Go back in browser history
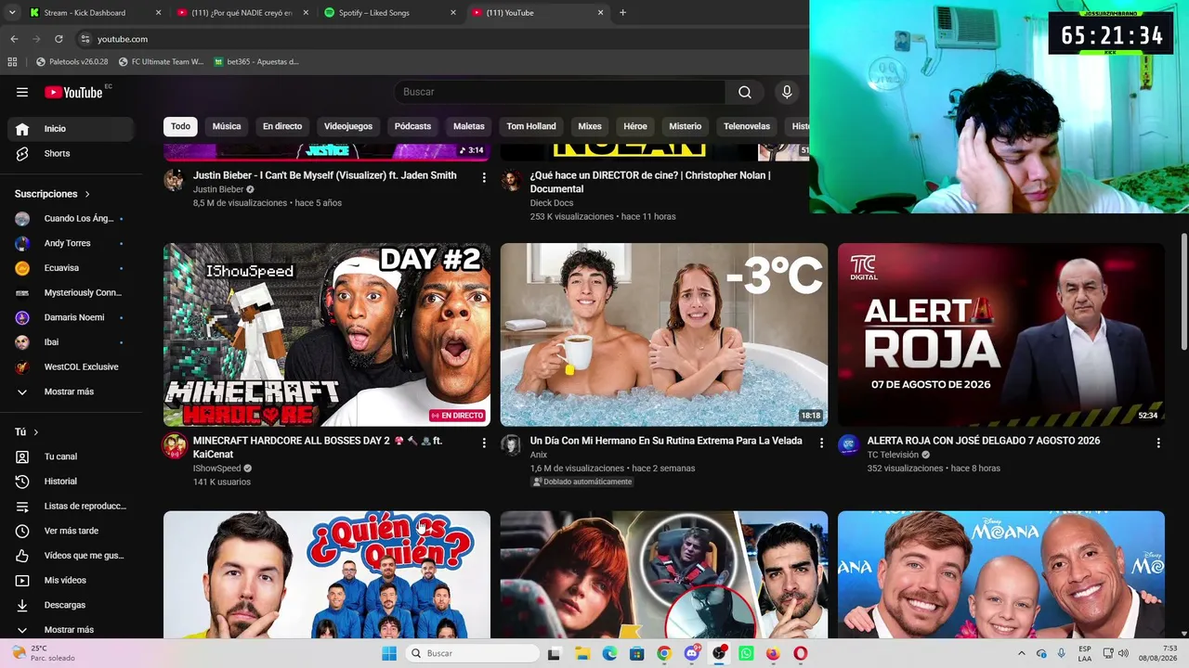1189x668 pixels. 14,39
